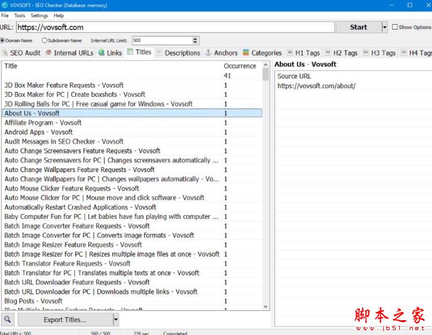Image resolution: width=432 pixels, height=335 pixels.
Task: Open the Start button dropdown arrow
Action: [x=384, y=27]
